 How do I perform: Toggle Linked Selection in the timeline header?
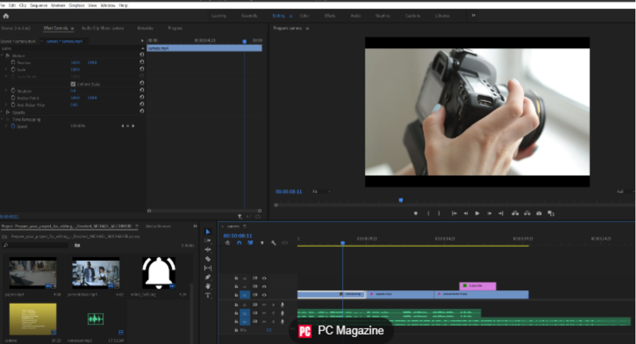(x=250, y=243)
